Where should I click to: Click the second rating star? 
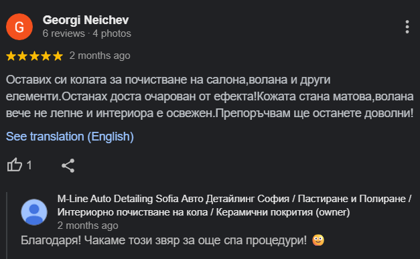[23, 56]
